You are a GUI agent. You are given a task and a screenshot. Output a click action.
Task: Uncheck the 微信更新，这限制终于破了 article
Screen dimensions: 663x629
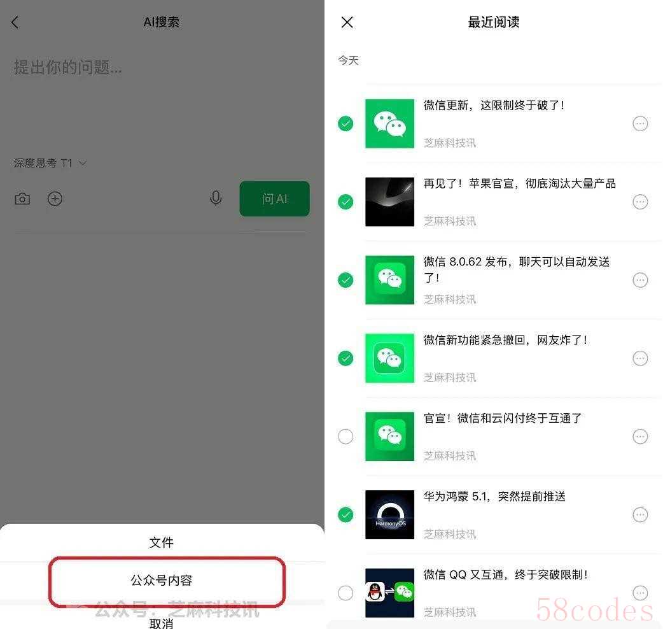pyautogui.click(x=346, y=124)
